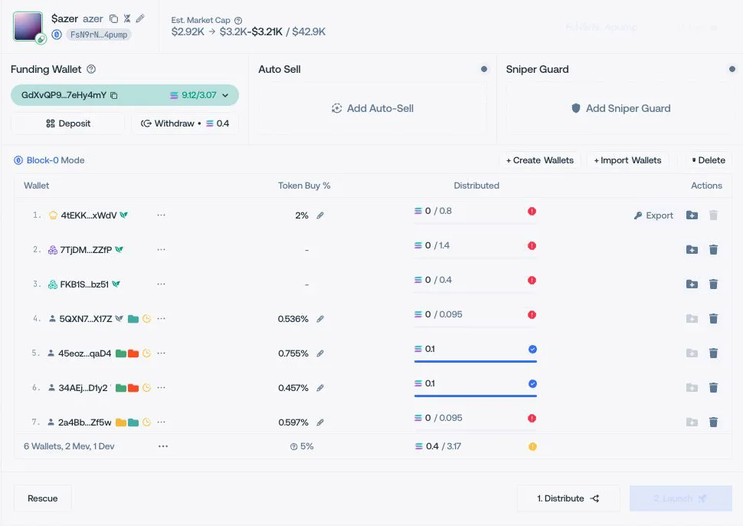Copy funding wallet address GdXvQP9
The image size is (743, 526).
(x=113, y=95)
